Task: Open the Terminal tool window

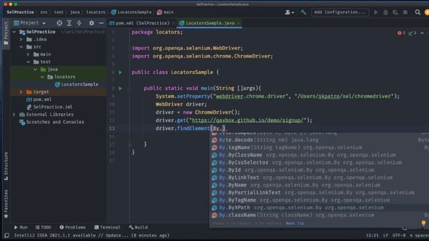Action: pyautogui.click(x=107, y=228)
